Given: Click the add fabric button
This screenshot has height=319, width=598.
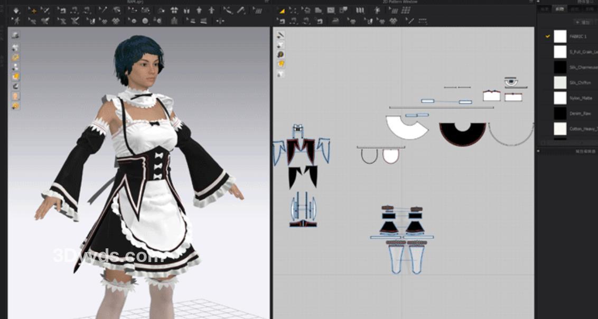Looking at the screenshot, I should tap(584, 23).
